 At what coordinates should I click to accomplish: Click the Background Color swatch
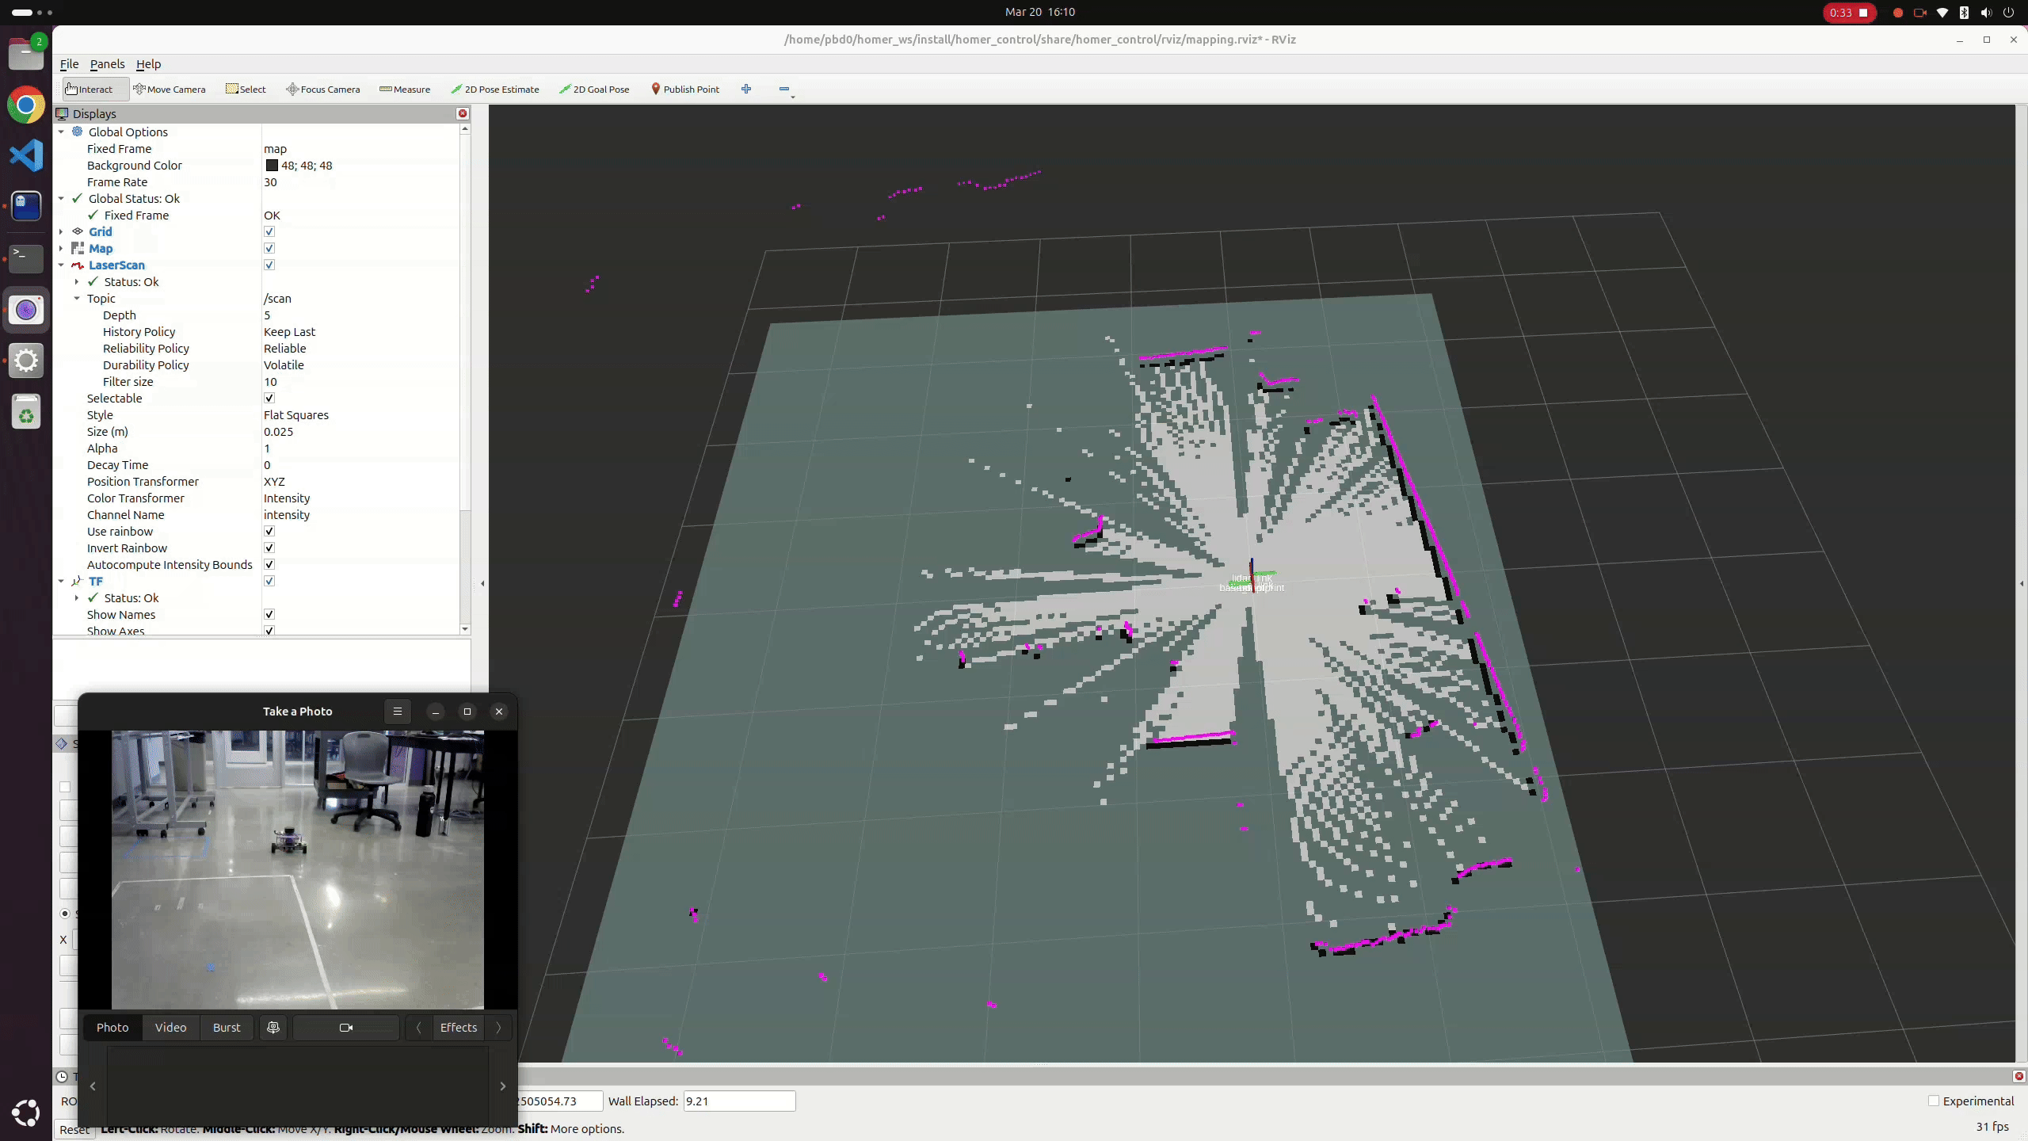272,166
